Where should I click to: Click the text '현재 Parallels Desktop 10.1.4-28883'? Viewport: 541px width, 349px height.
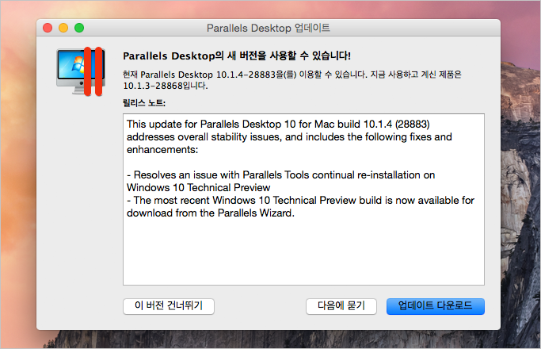click(x=199, y=75)
